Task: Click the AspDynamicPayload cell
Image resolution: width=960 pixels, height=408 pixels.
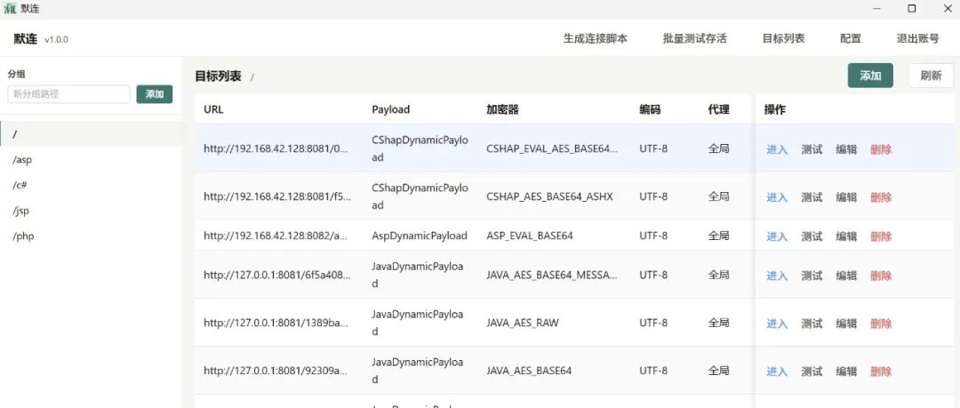Action: tap(420, 236)
